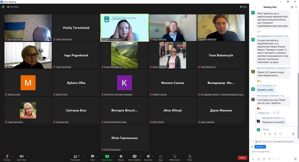Screen dimensions: 299x162
Task: Click the red Leave button
Action: [x=242, y=158]
